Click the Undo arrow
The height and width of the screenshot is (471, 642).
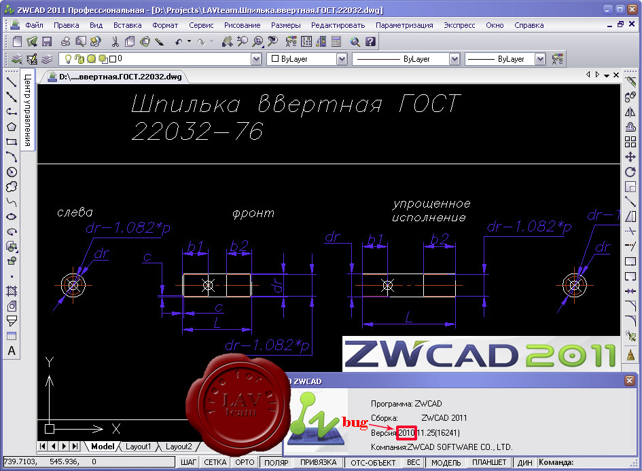179,41
